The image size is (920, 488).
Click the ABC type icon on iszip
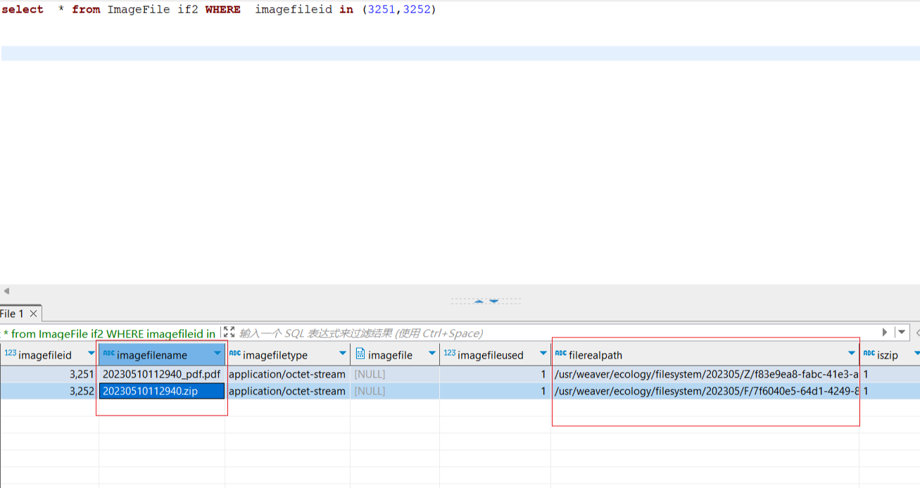click(x=869, y=353)
